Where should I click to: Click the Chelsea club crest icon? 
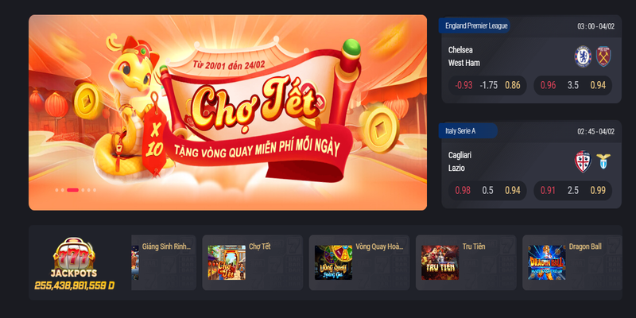click(x=583, y=56)
